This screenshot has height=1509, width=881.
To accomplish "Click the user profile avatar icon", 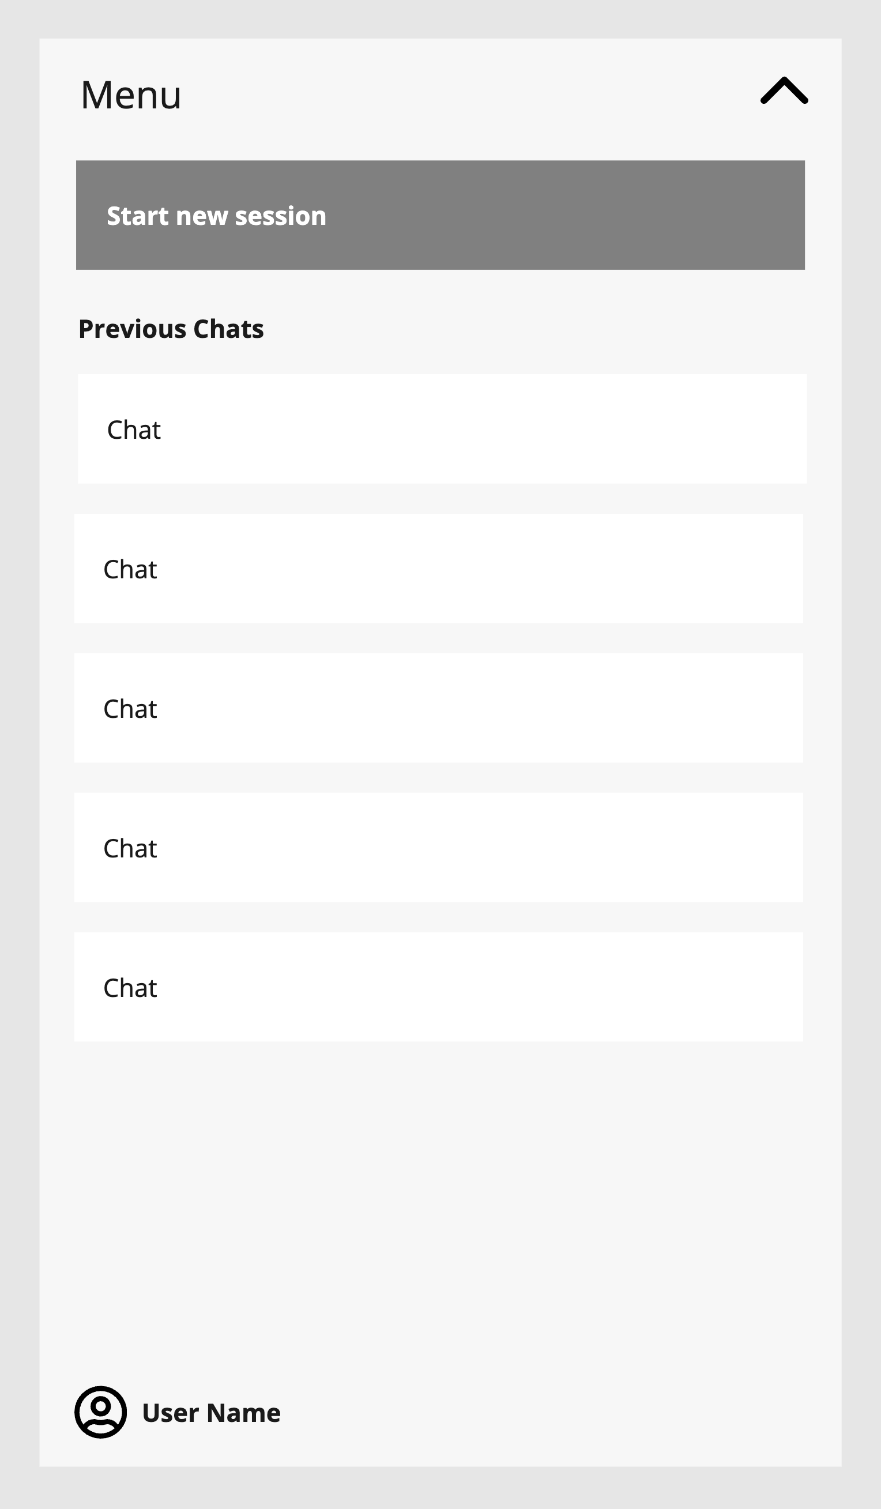I will pyautogui.click(x=101, y=1412).
